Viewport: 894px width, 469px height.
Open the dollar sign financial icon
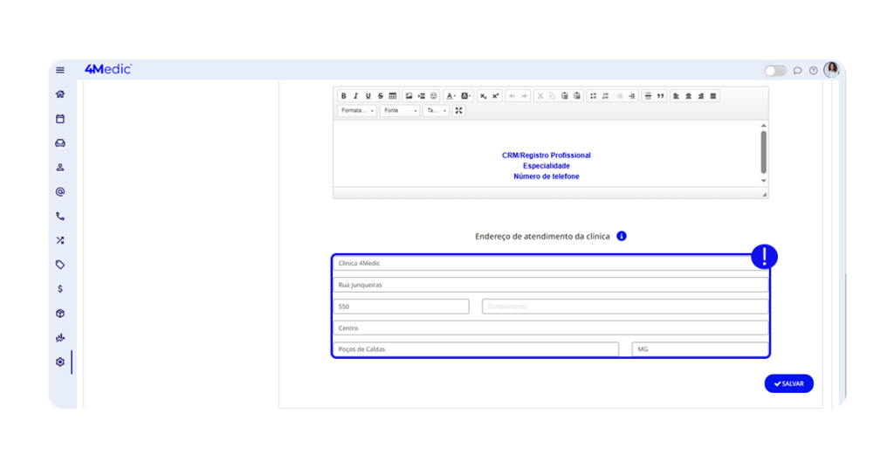tap(60, 289)
